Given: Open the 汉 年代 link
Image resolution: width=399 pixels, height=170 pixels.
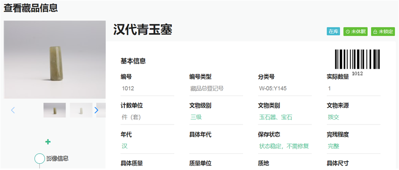Looking at the screenshot, I should [125, 146].
